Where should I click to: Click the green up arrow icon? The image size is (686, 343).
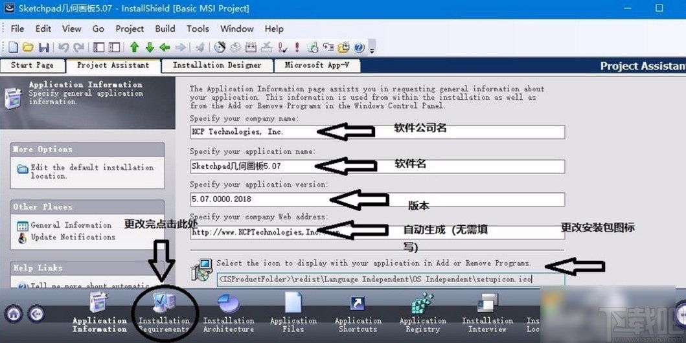point(134,47)
